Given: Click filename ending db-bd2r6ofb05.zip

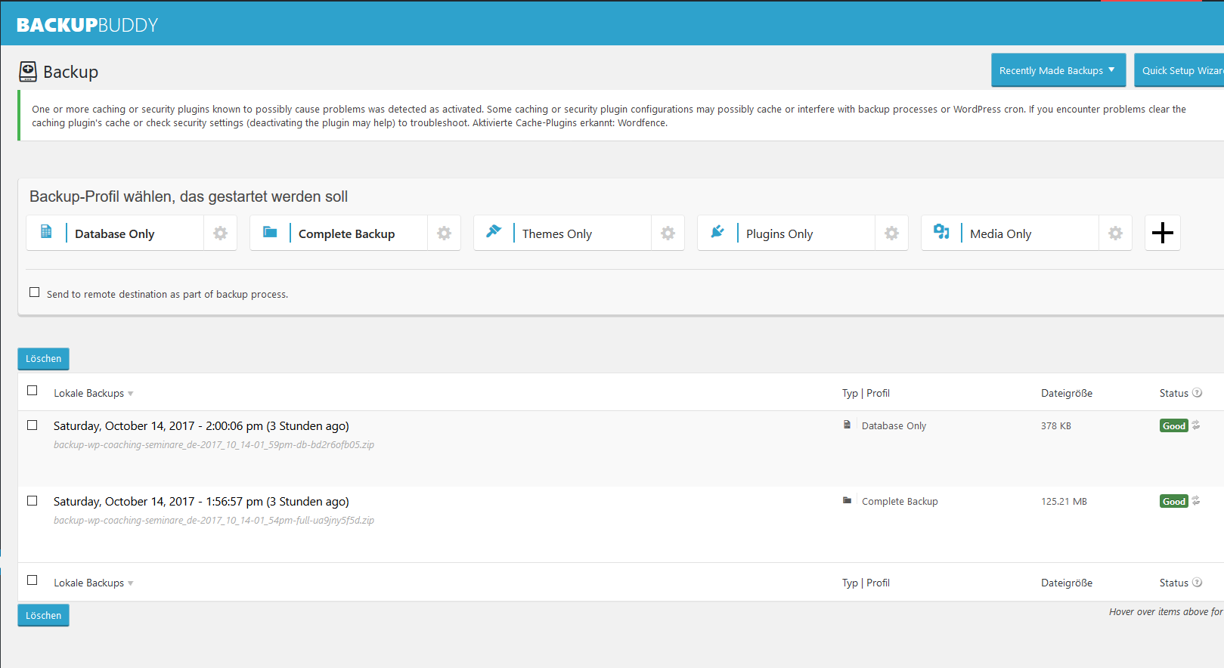Looking at the screenshot, I should pos(214,444).
